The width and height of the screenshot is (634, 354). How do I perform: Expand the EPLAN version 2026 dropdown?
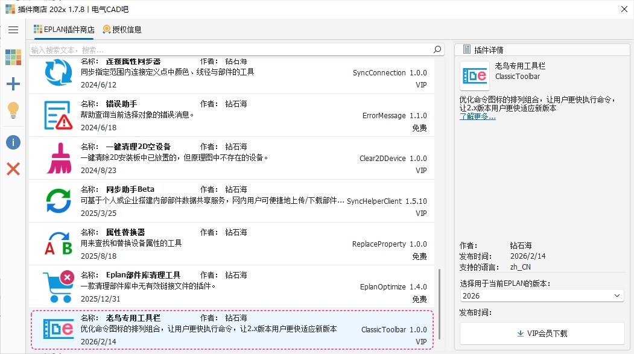tap(541, 296)
